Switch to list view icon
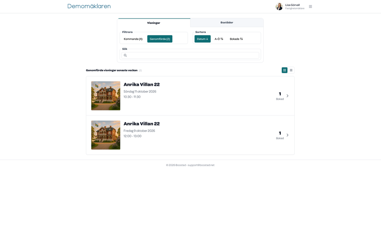This screenshot has width=381, height=238. tap(291, 70)
